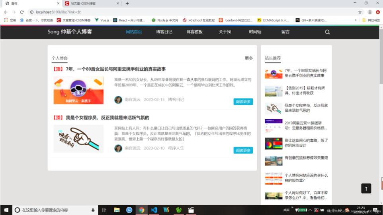
Task: Open File Explorer from taskbar
Action: (x=117, y=210)
